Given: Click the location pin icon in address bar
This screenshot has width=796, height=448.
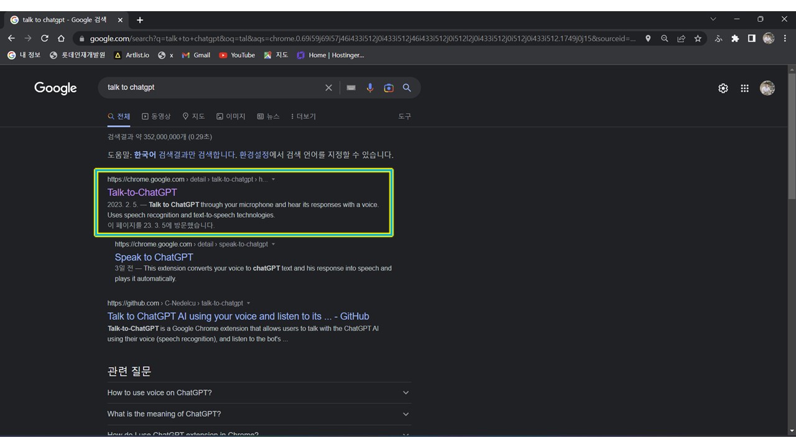Looking at the screenshot, I should (x=648, y=39).
